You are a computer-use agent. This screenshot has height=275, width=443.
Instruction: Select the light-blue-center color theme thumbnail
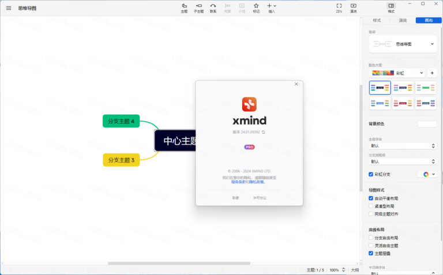380,103
